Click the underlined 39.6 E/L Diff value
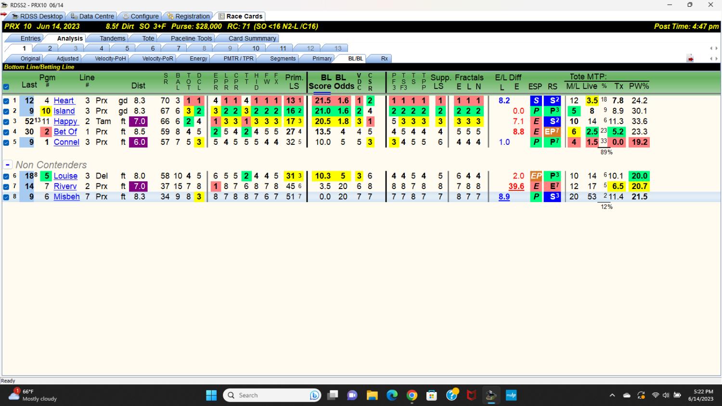This screenshot has width=722, height=406. 516,186
